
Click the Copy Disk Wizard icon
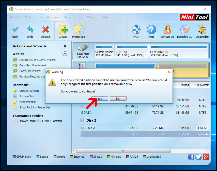tap(15, 71)
